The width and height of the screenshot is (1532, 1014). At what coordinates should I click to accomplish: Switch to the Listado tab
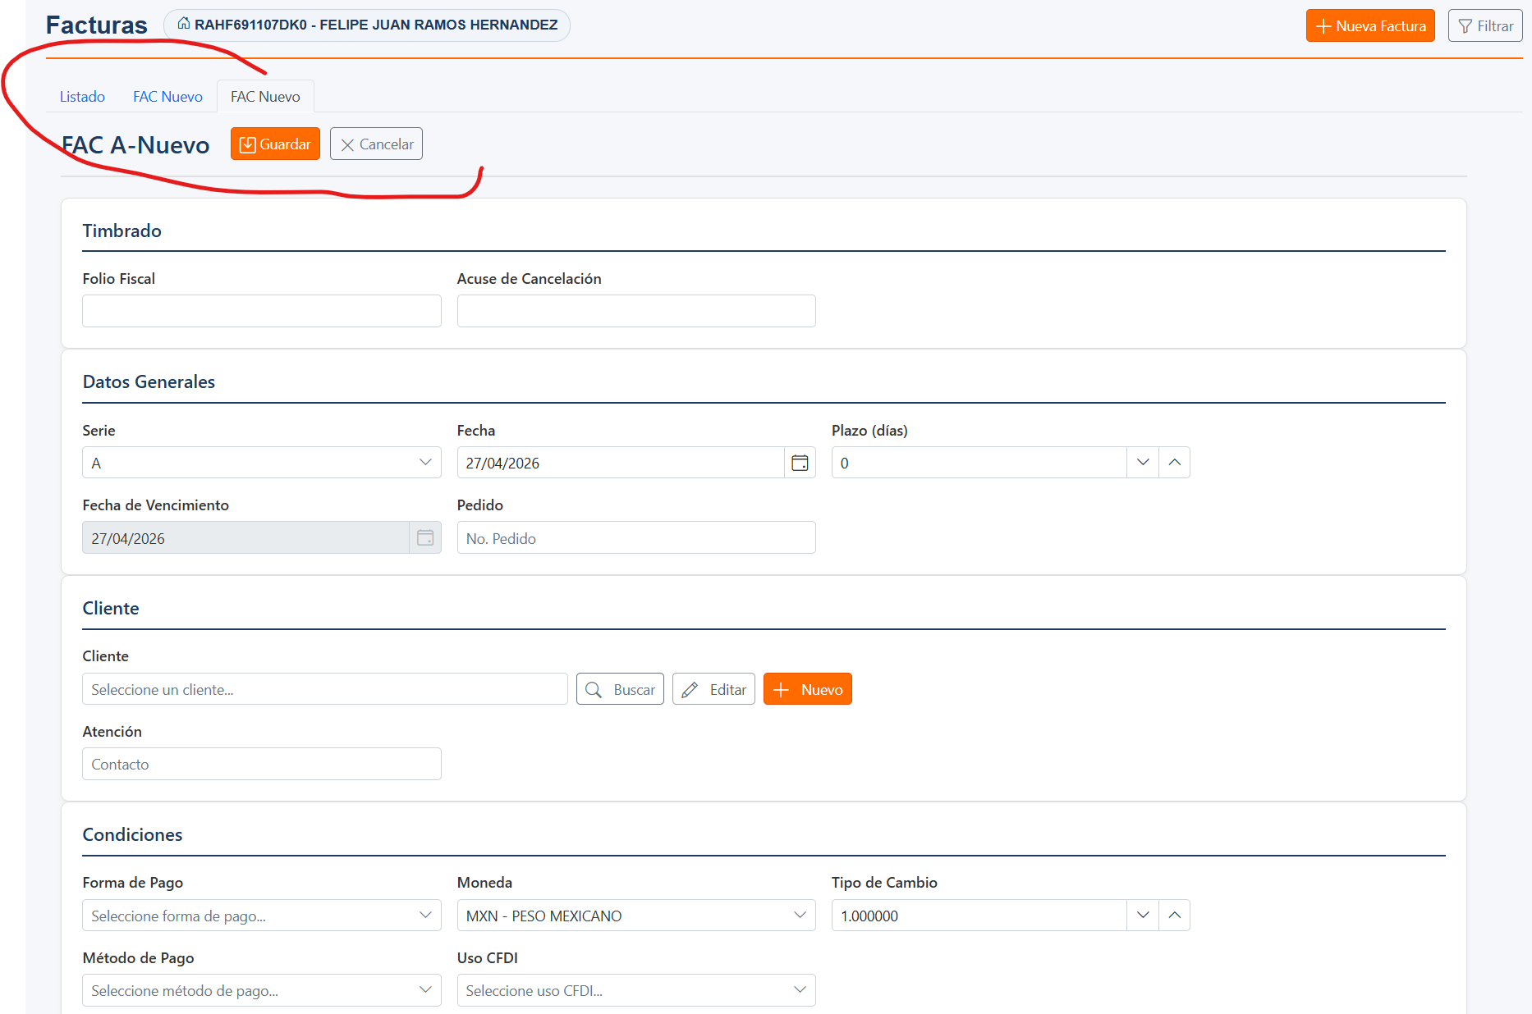tap(82, 97)
